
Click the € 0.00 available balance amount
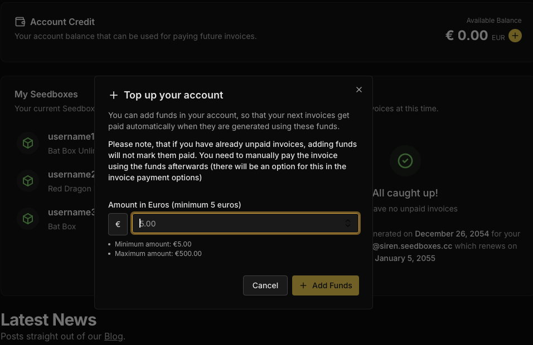[x=467, y=36]
